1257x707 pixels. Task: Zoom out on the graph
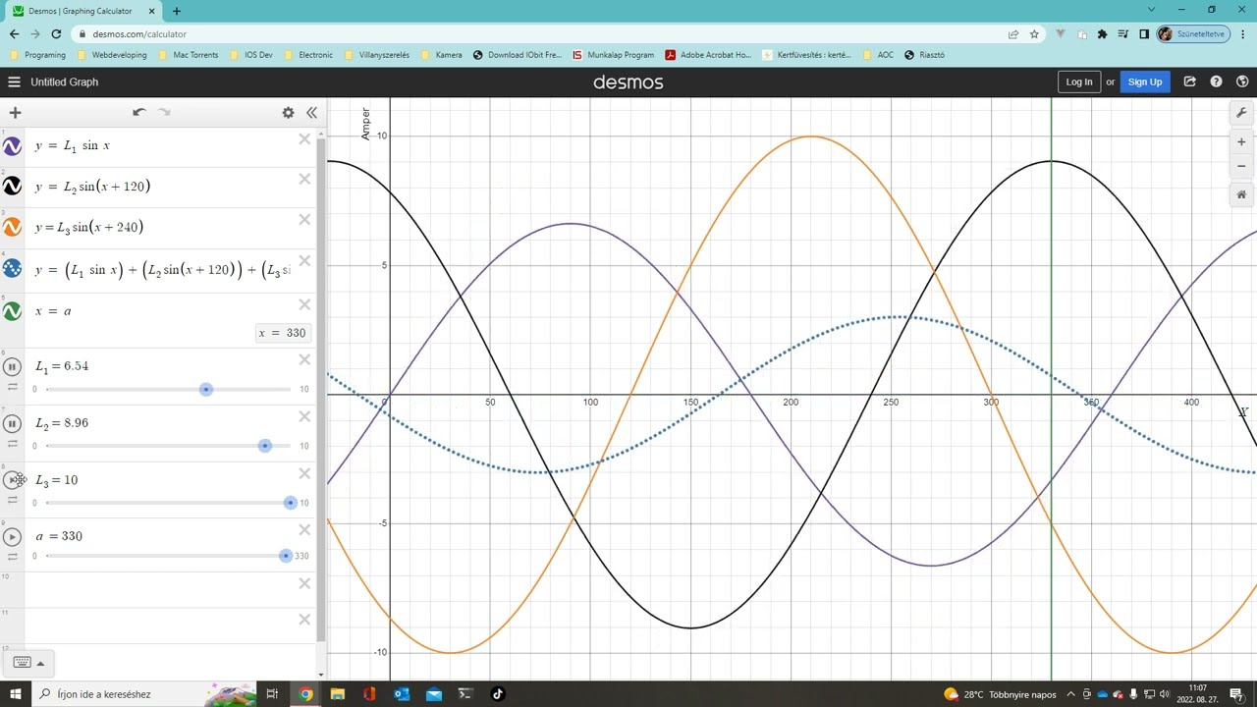pos(1241,166)
